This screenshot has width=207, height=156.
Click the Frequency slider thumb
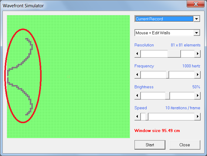[168, 75]
